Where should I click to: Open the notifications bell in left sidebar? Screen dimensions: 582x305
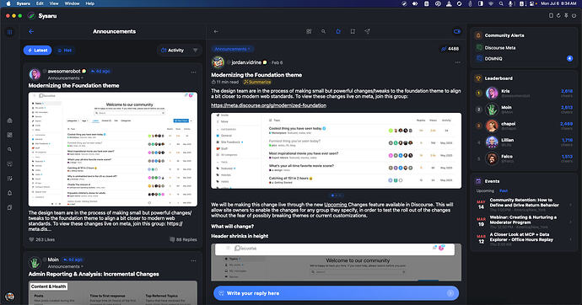(9, 193)
